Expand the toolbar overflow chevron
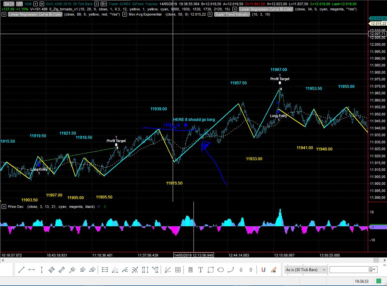Image resolution: width=387 pixels, height=286 pixels. pos(384,265)
